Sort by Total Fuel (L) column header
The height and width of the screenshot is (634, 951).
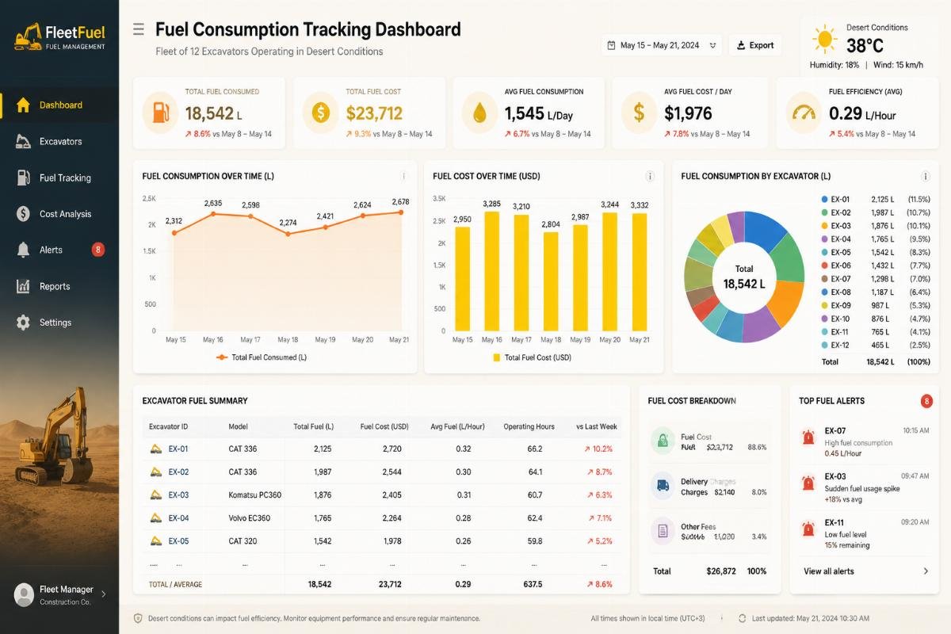coord(313,426)
